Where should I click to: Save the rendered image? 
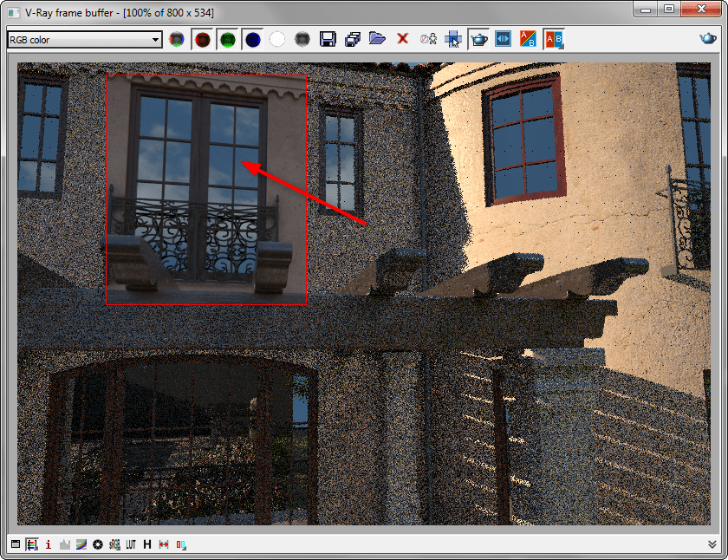pos(328,39)
